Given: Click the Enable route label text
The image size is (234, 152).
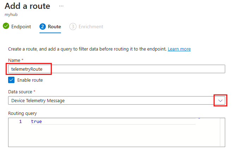Looking at the screenshot, I should click(30, 80).
